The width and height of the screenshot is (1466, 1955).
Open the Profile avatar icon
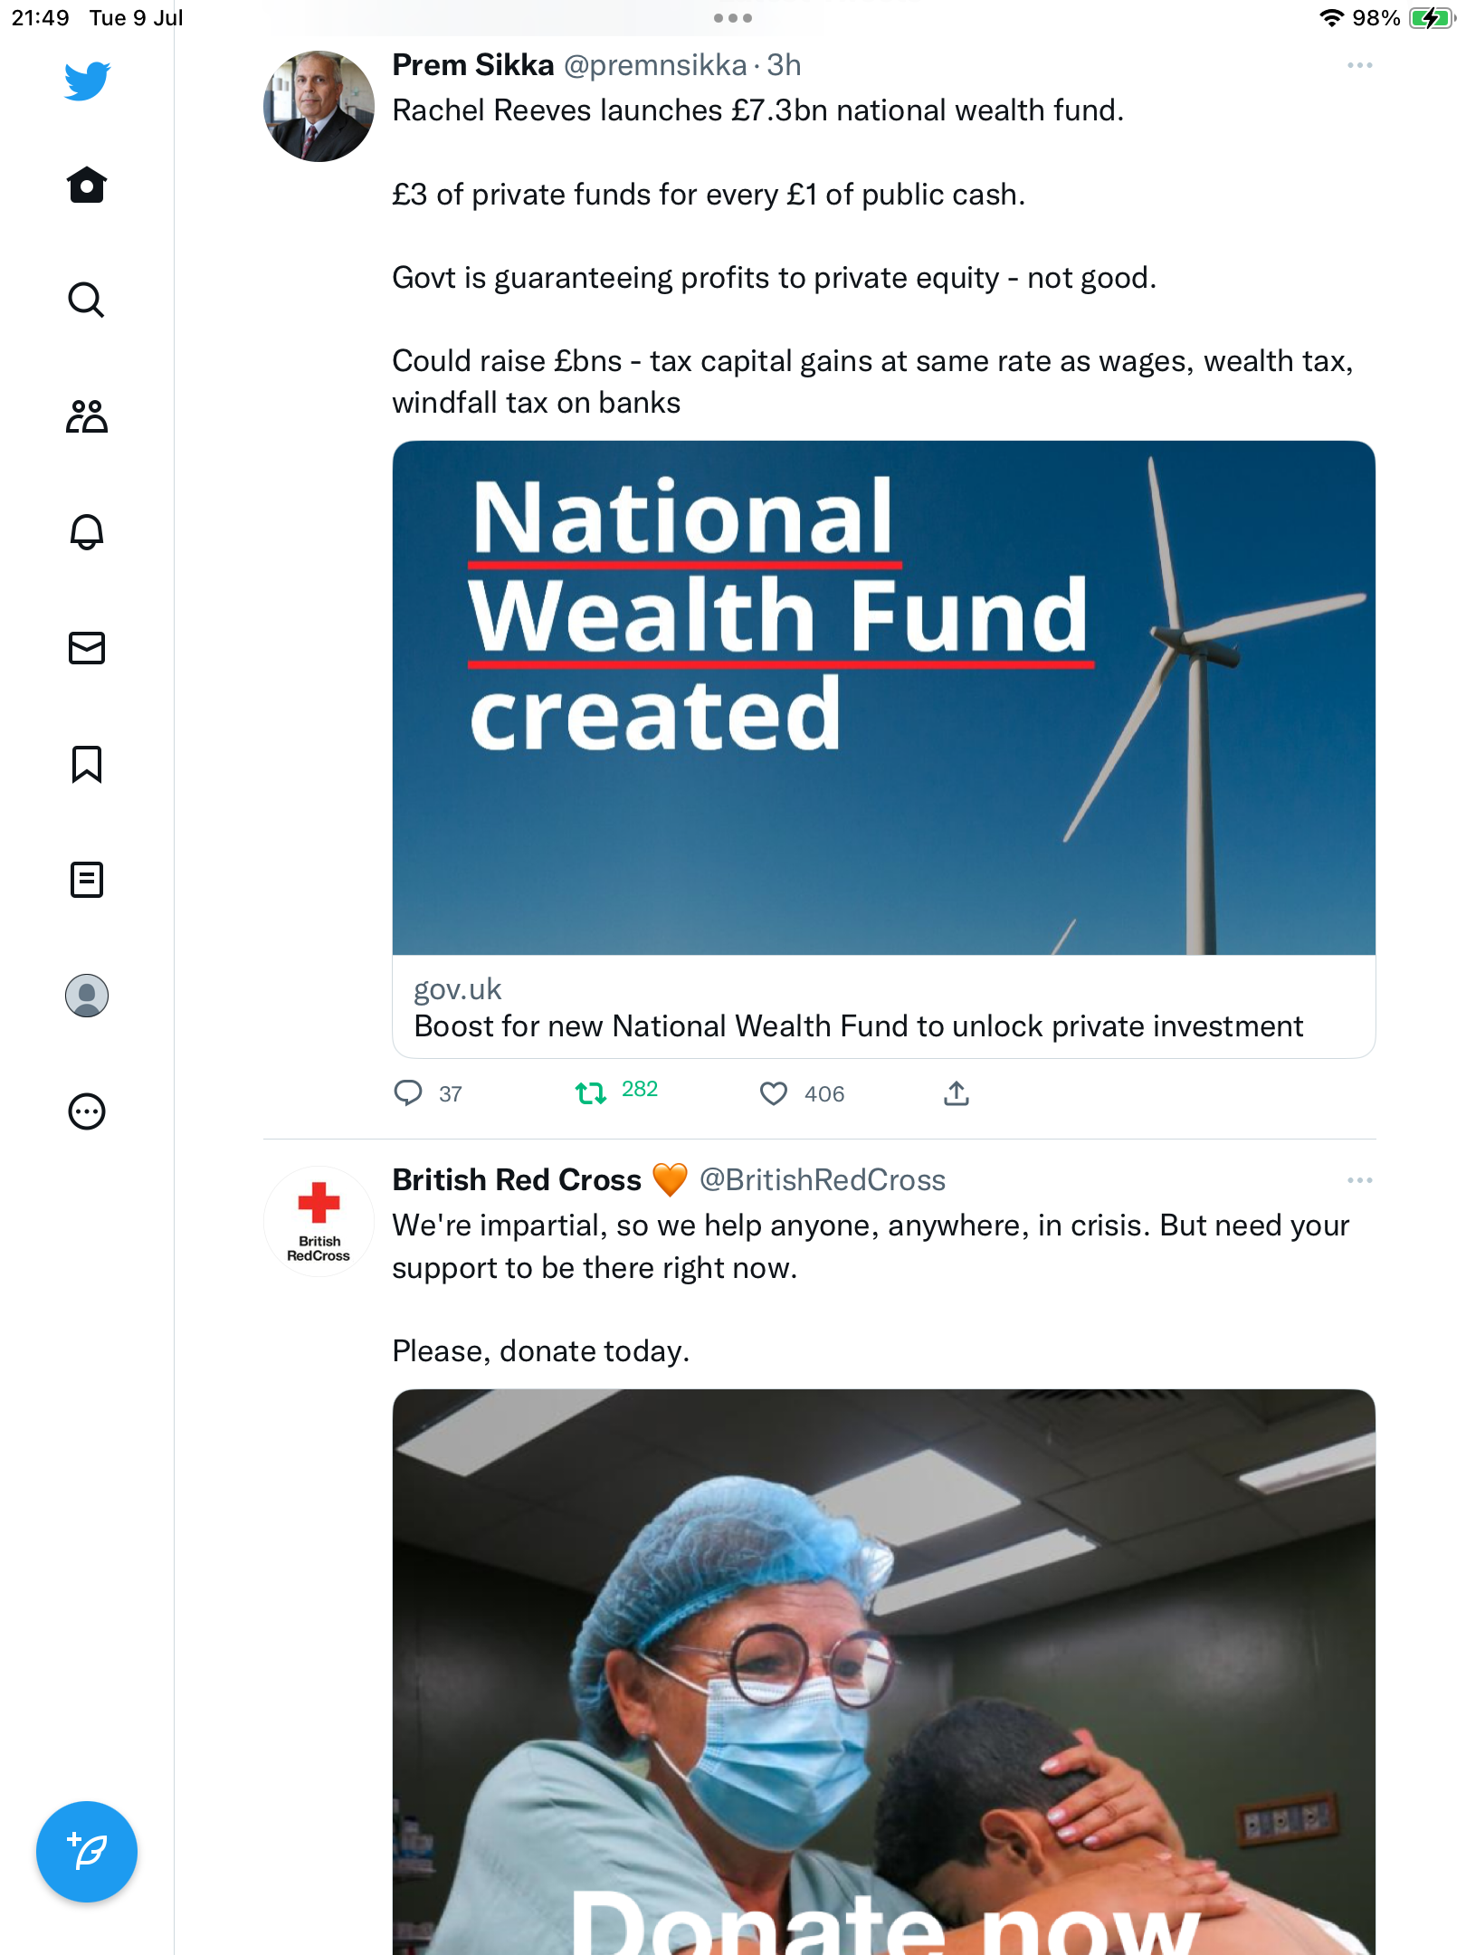point(87,996)
